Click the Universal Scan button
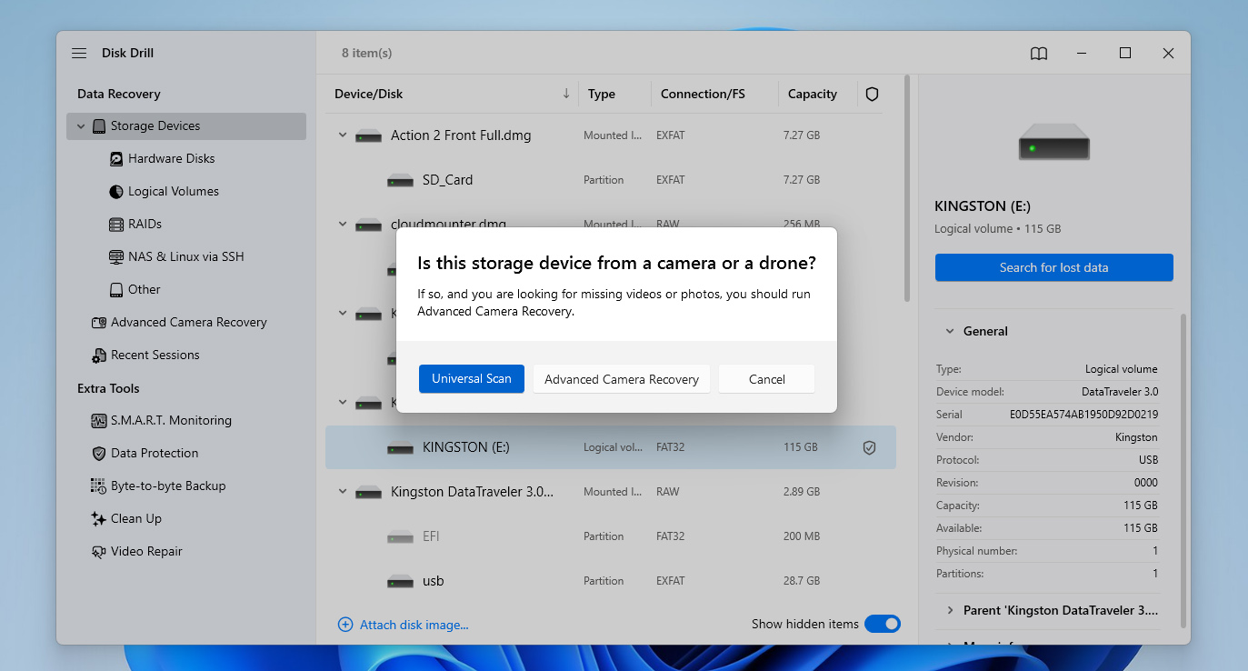The width and height of the screenshot is (1248, 671). tap(471, 379)
